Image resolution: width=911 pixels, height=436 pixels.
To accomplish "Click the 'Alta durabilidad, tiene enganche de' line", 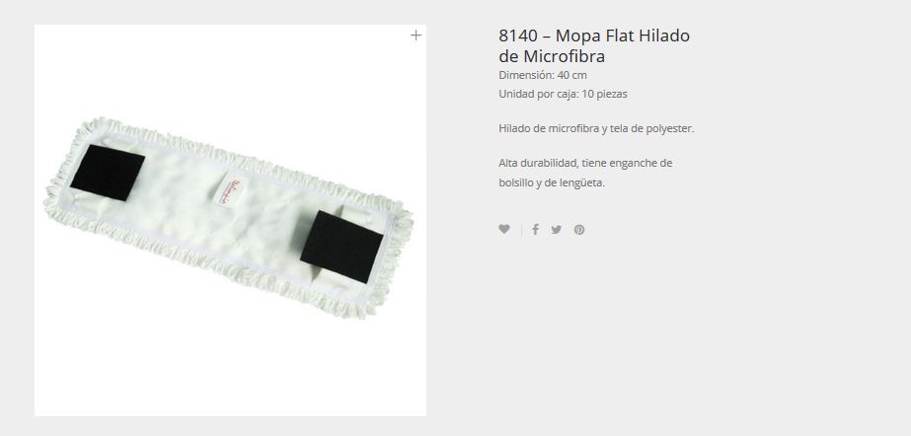I will click(x=585, y=163).
